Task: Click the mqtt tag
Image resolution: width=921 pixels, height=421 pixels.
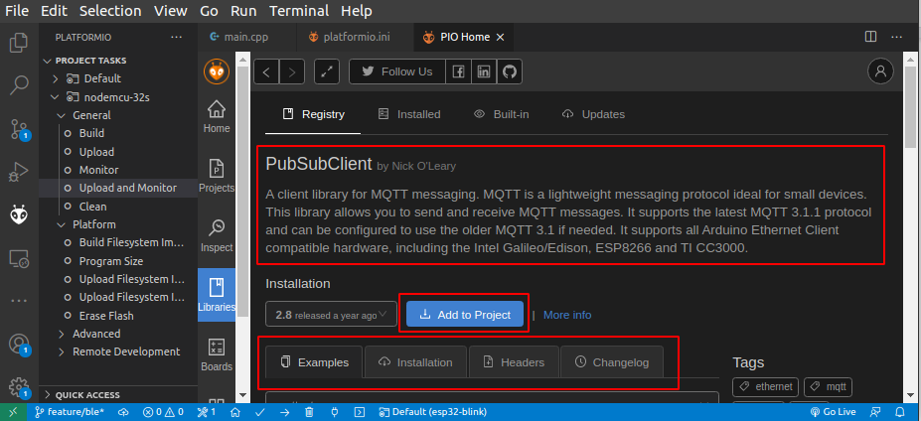Action: pos(829,387)
